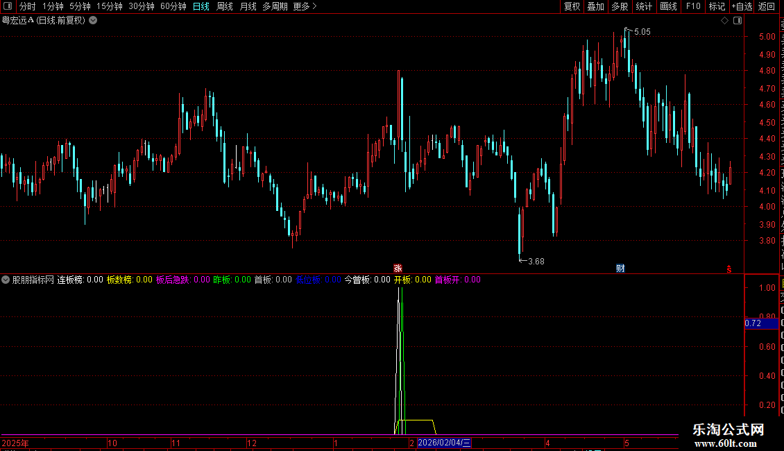
Task: Click the 统计 statistics button
Action: pyautogui.click(x=644, y=6)
